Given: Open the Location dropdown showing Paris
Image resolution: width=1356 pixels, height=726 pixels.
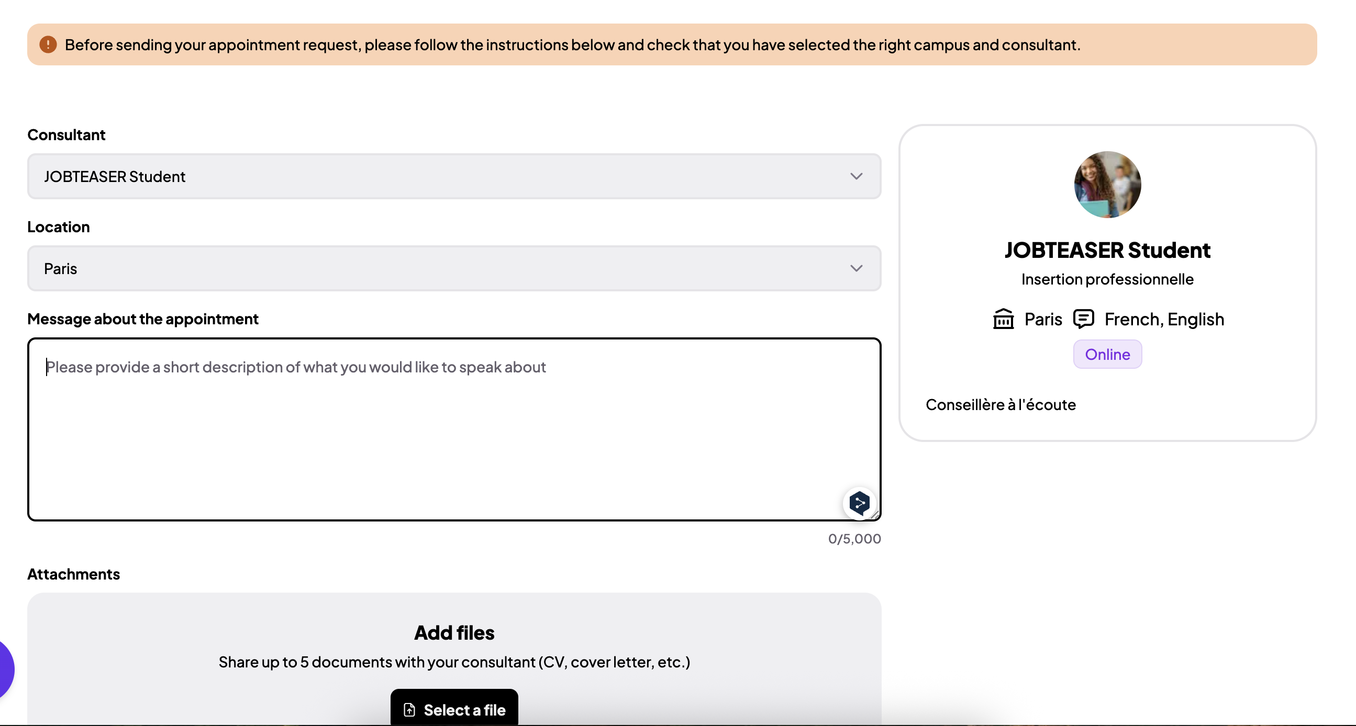Looking at the screenshot, I should (454, 268).
